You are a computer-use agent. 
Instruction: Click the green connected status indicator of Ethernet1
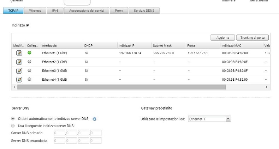coord(29,53)
